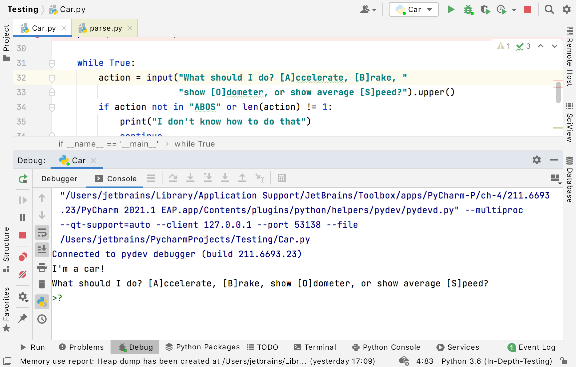
Task: Switch to the Debugger tab
Action: [x=60, y=179]
